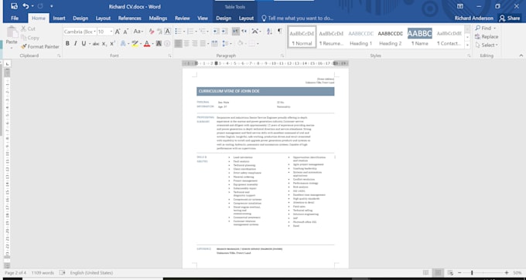Open Table Tools Layout tab
The height and width of the screenshot is (280, 526).
pyautogui.click(x=246, y=19)
